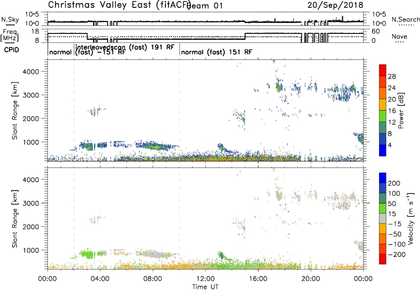Select the N.Sky legend label
The image size is (420, 290).
pyautogui.click(x=10, y=19)
